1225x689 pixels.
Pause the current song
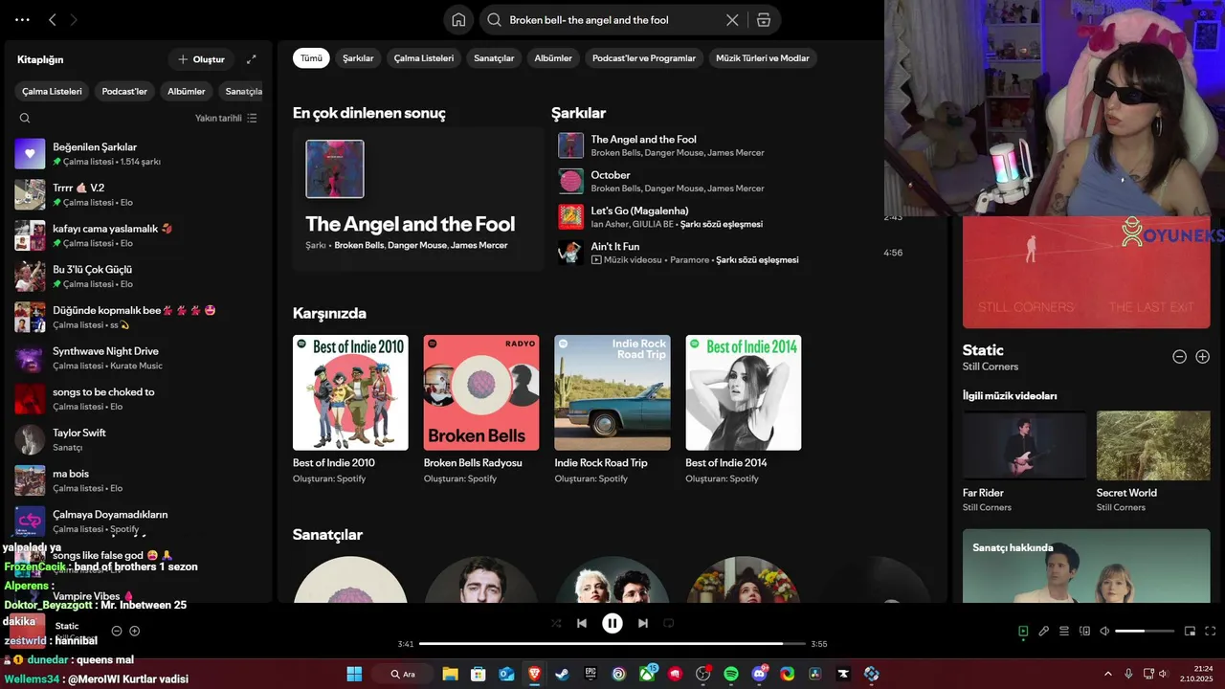click(x=612, y=623)
